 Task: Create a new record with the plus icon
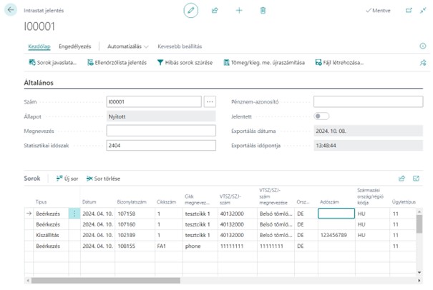click(x=239, y=11)
